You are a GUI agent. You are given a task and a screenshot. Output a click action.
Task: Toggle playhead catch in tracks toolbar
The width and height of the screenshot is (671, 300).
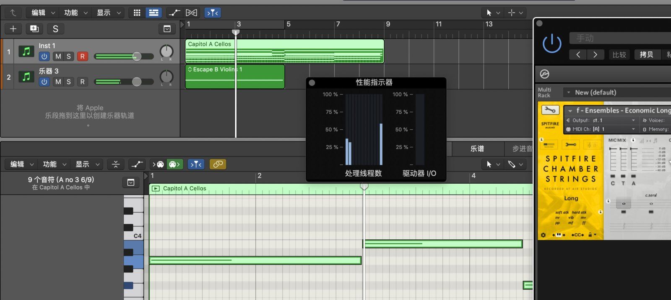pyautogui.click(x=213, y=13)
